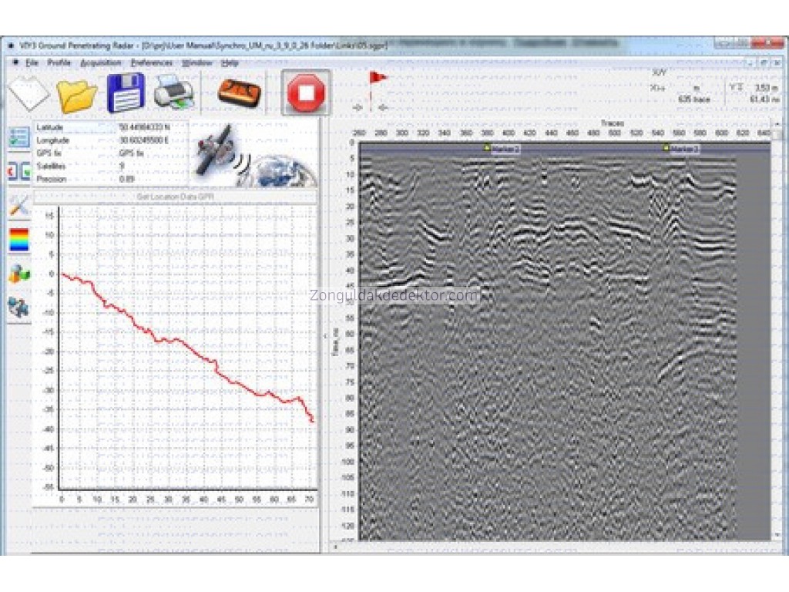Click the app icon in the title bar
The width and height of the screenshot is (789, 592).
pyautogui.click(x=11, y=45)
